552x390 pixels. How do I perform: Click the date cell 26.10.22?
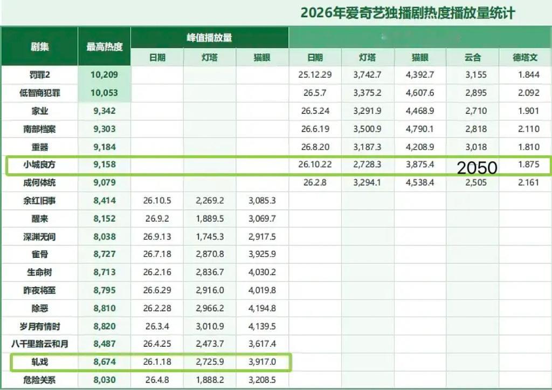point(315,165)
